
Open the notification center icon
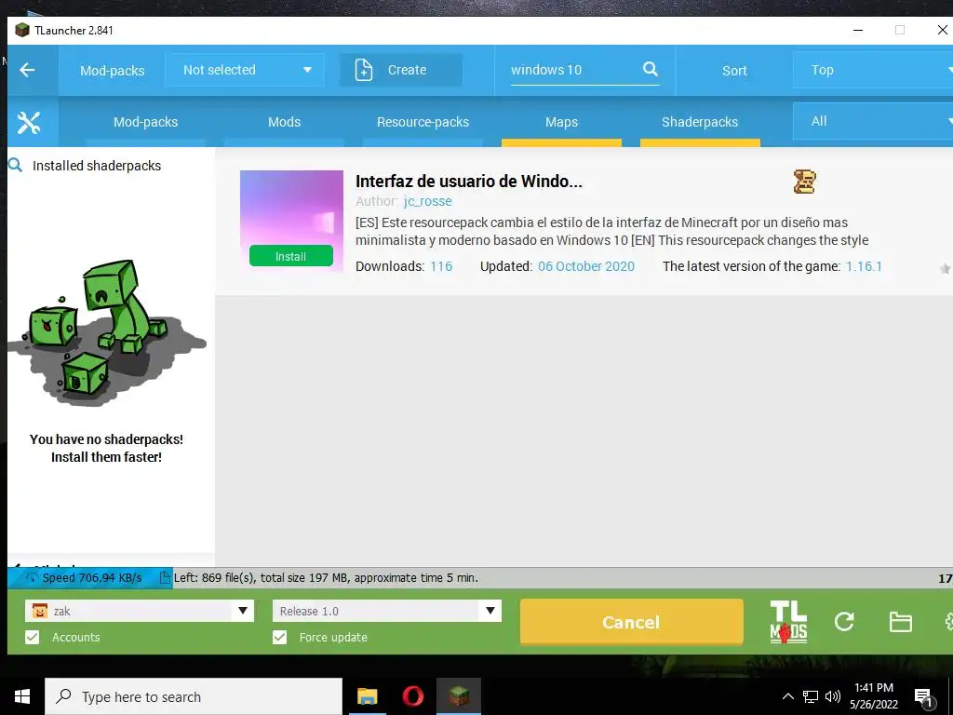(x=924, y=698)
